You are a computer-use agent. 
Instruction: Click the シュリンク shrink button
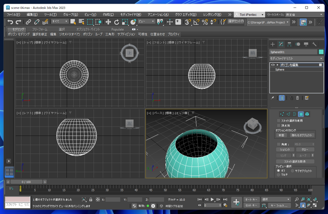(x=285, y=150)
